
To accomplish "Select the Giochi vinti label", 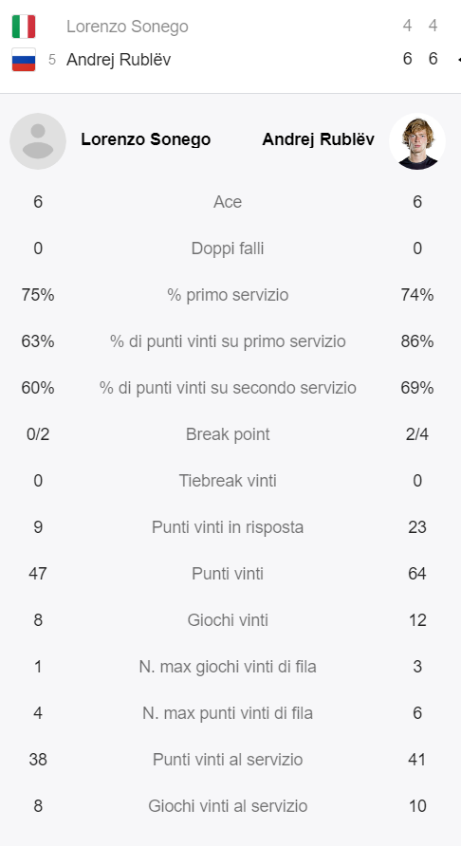I will (228, 620).
